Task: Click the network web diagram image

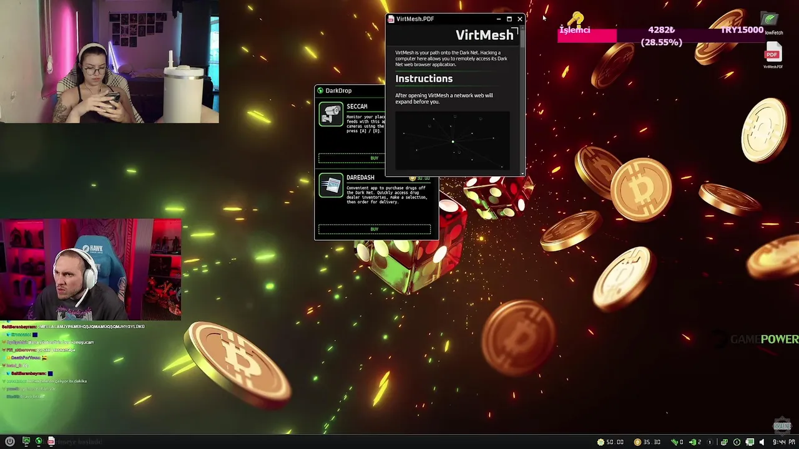Action: 453,140
